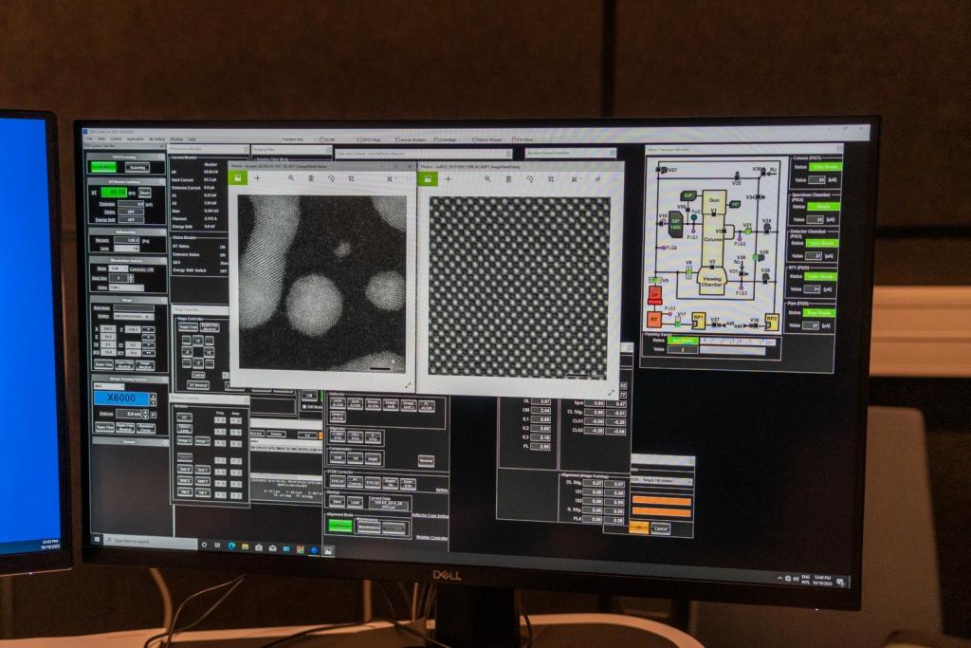Click the RP1 rotary pump icon in vacuum diagram
971x648 pixels.
[x=698, y=321]
